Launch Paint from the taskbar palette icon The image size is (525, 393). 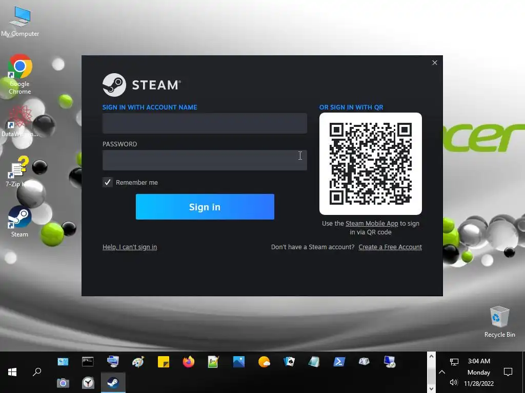(138, 362)
